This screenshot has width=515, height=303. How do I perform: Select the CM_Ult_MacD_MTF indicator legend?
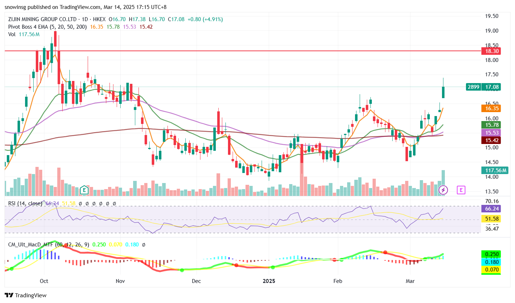(x=49, y=245)
